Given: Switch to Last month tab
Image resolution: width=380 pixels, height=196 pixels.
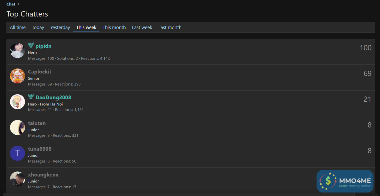Looking at the screenshot, I should click(x=170, y=27).
